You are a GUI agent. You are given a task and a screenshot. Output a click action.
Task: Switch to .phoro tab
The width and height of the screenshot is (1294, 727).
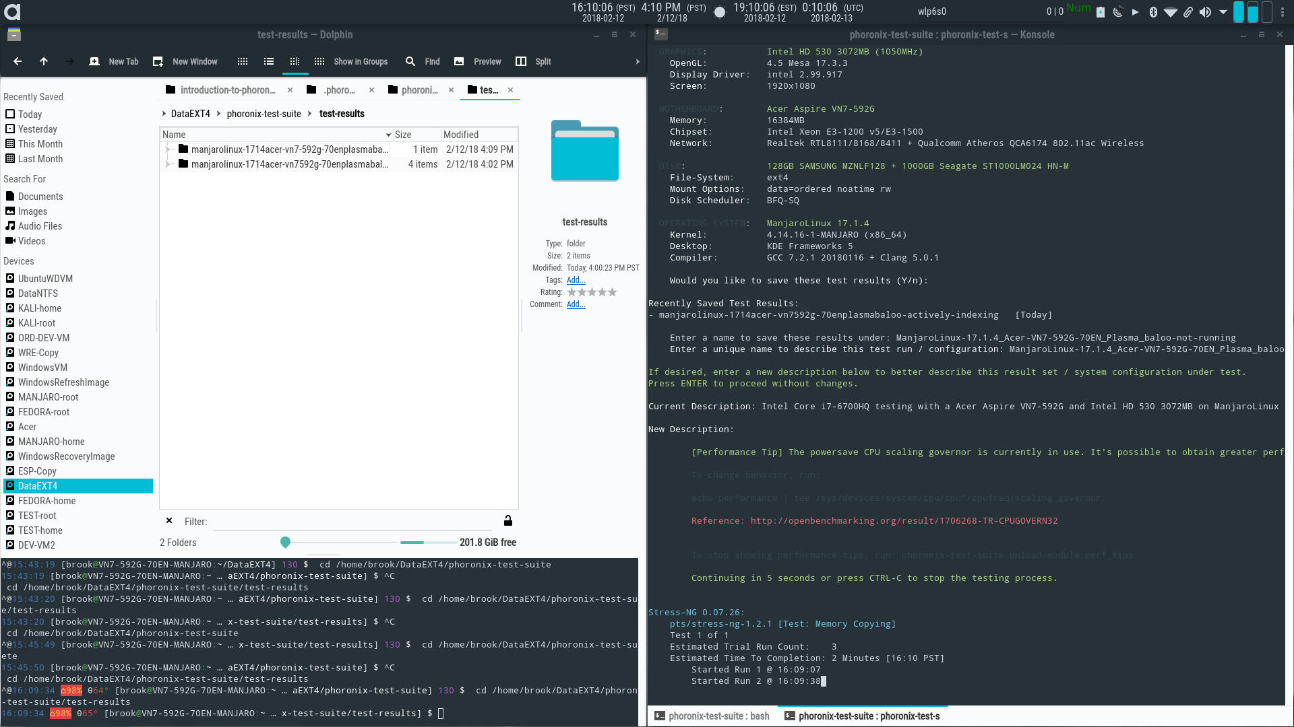(x=331, y=90)
